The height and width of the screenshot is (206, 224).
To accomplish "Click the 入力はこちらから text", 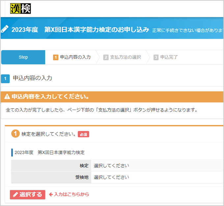I will (71, 194).
